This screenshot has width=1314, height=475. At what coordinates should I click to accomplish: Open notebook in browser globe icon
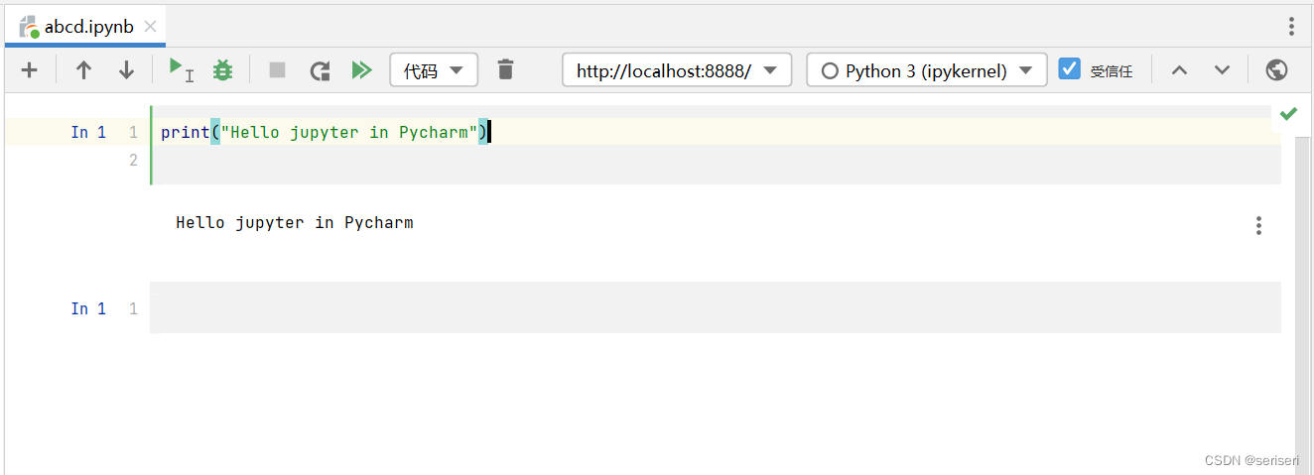coord(1277,70)
